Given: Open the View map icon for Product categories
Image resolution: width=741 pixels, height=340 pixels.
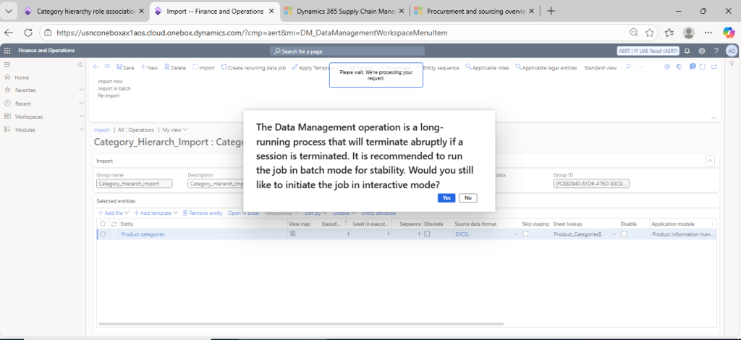Looking at the screenshot, I should point(293,234).
